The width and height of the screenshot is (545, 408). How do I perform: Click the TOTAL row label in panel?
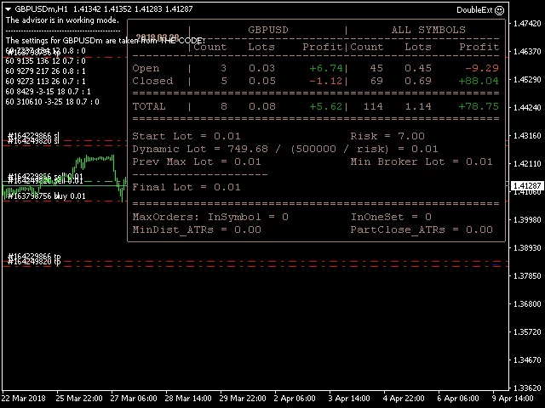click(x=150, y=107)
